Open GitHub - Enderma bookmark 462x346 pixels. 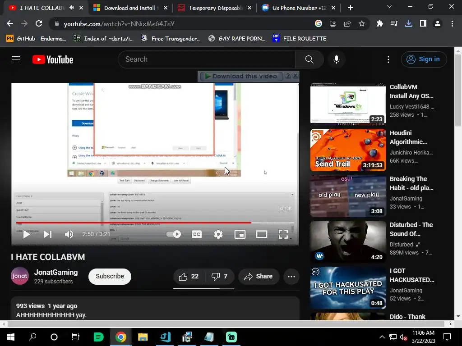pos(36,39)
